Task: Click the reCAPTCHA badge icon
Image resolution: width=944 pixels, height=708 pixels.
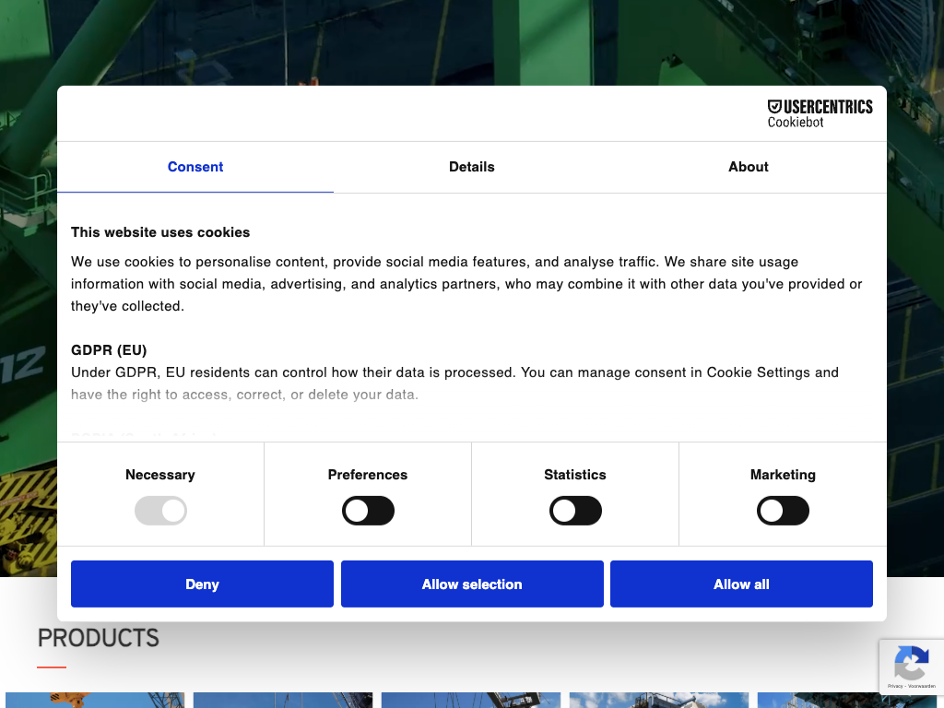Action: click(x=910, y=663)
